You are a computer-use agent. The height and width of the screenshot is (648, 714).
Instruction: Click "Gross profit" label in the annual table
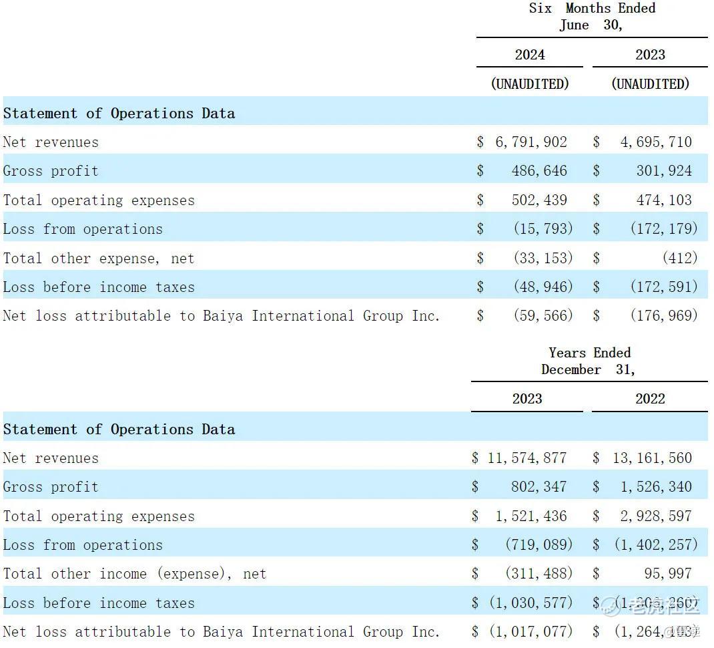51,487
